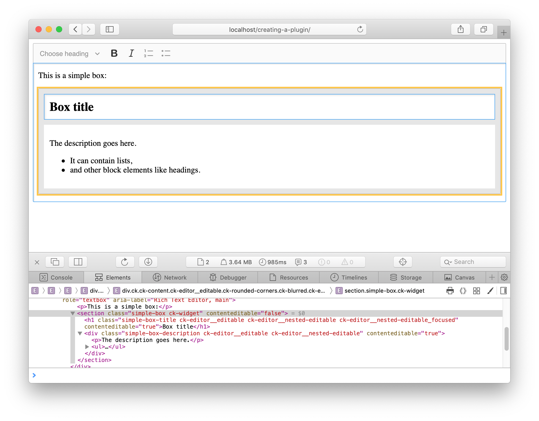Expand the ul element disclosure triangle
Viewport: 539px width, 421px height.
87,347
